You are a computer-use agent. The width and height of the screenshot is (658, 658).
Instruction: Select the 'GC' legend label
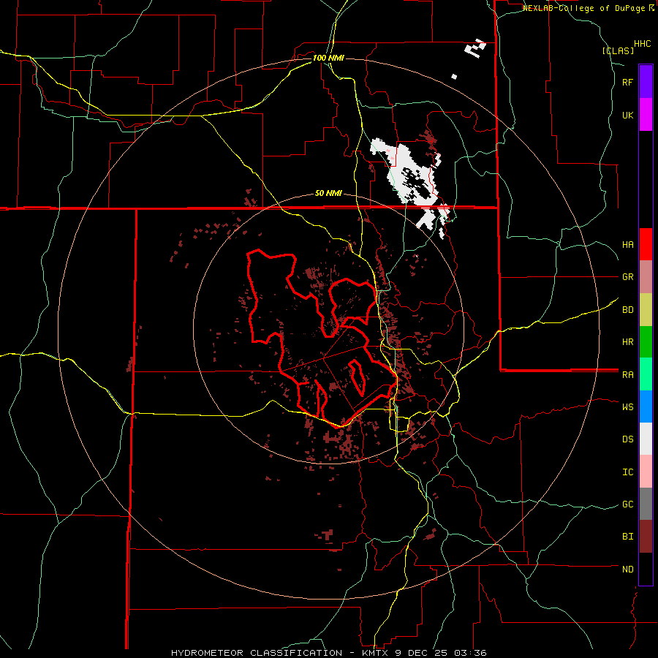(x=627, y=504)
